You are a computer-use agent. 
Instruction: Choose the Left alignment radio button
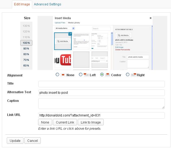81,75
